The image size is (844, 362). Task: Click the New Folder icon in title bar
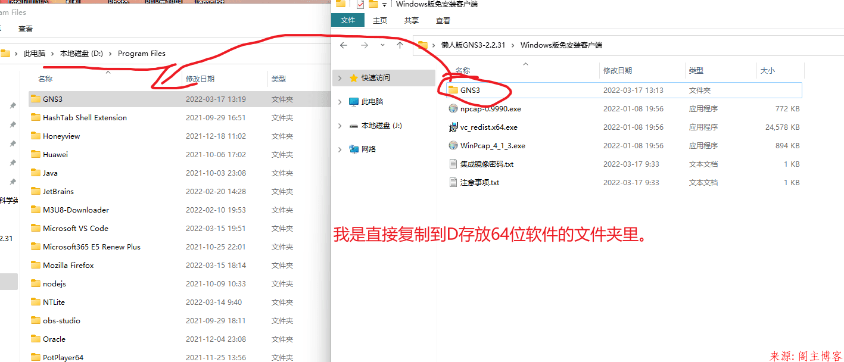click(373, 4)
